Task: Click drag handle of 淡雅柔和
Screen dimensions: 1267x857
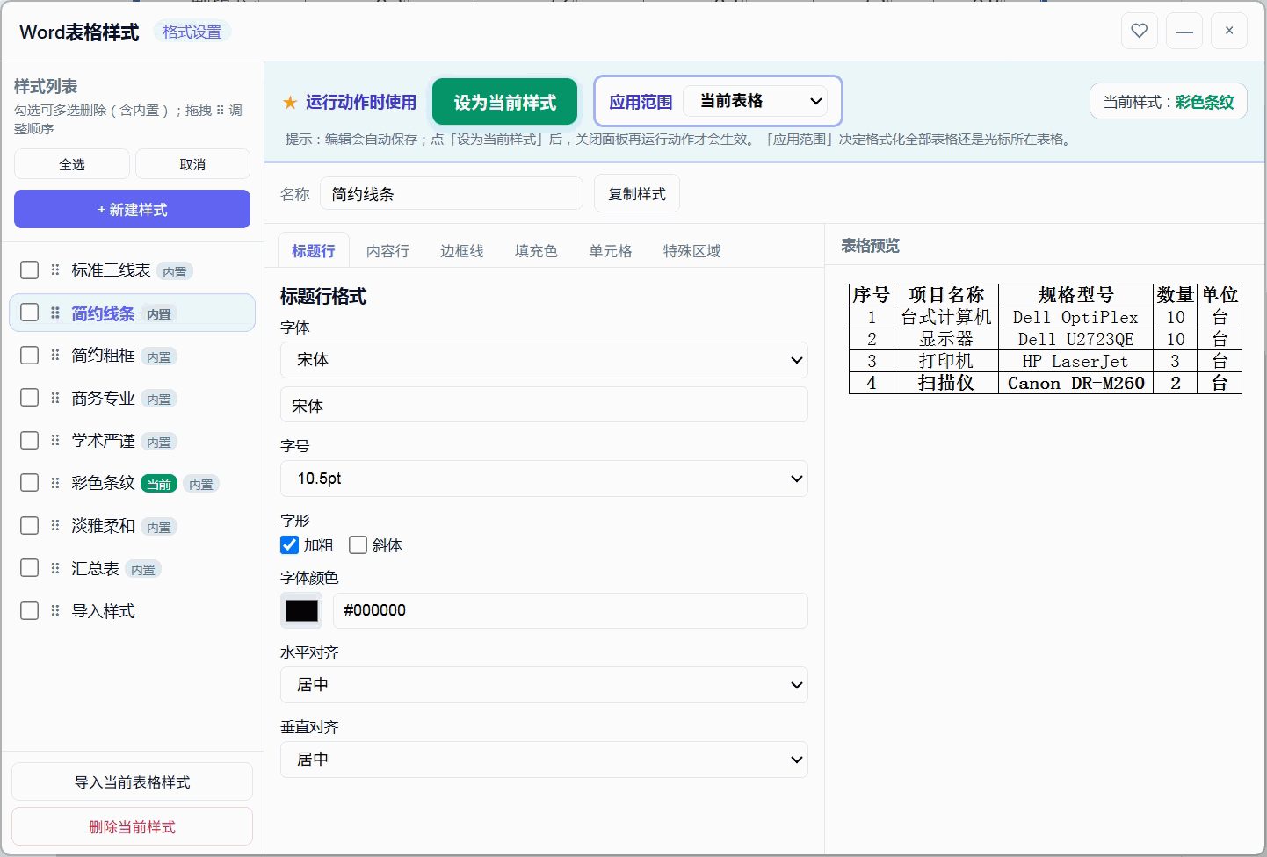Action: click(x=55, y=526)
